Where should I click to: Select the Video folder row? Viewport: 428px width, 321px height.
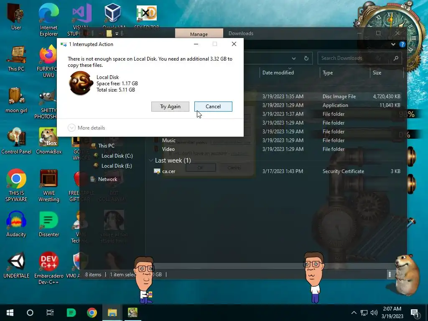(278, 149)
